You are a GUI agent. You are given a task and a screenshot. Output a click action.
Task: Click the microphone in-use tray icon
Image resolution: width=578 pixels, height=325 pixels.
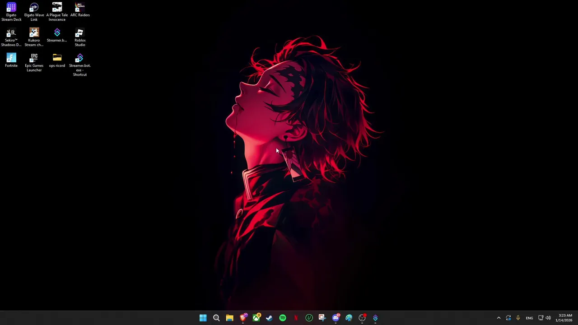pos(518,318)
